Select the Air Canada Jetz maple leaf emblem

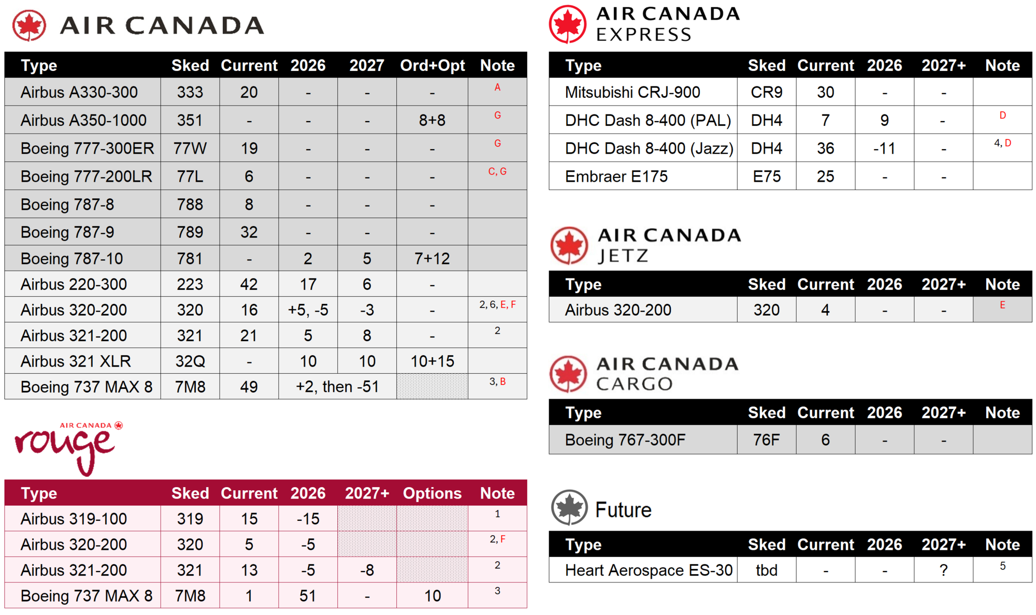click(x=569, y=245)
